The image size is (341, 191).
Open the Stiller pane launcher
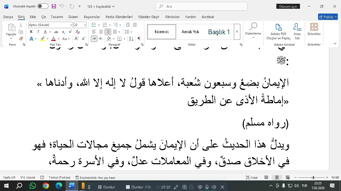[241, 45]
